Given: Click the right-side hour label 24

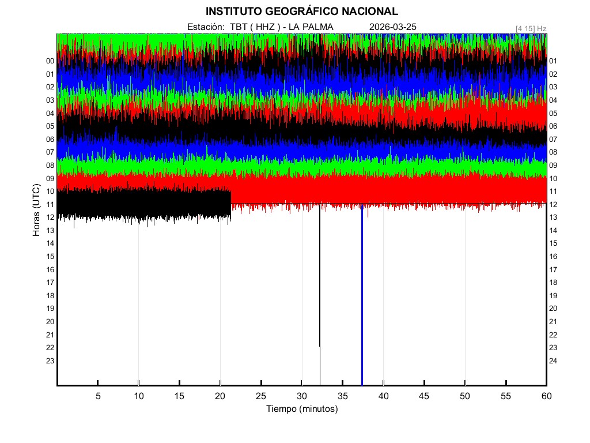Looking at the screenshot, I should click(553, 361).
